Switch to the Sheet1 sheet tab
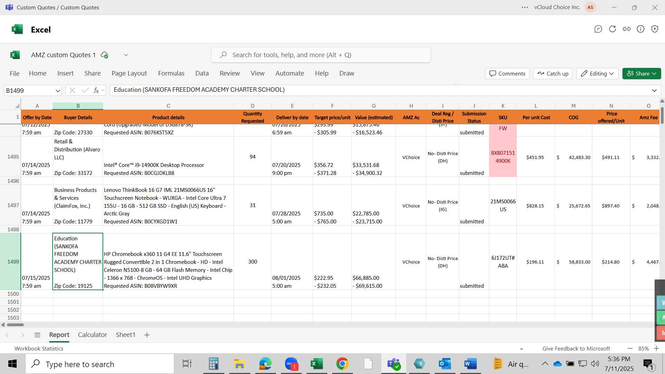This screenshot has width=665, height=374. [125, 335]
